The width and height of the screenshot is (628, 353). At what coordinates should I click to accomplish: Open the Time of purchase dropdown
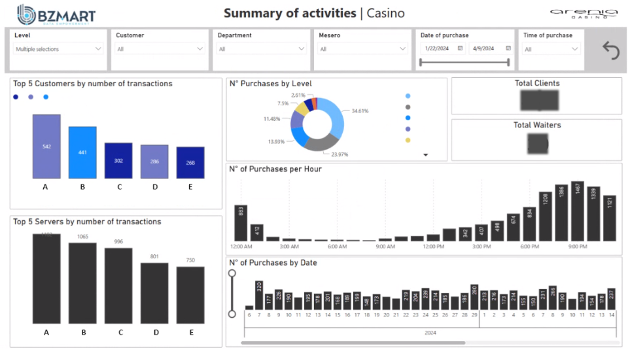click(x=551, y=49)
